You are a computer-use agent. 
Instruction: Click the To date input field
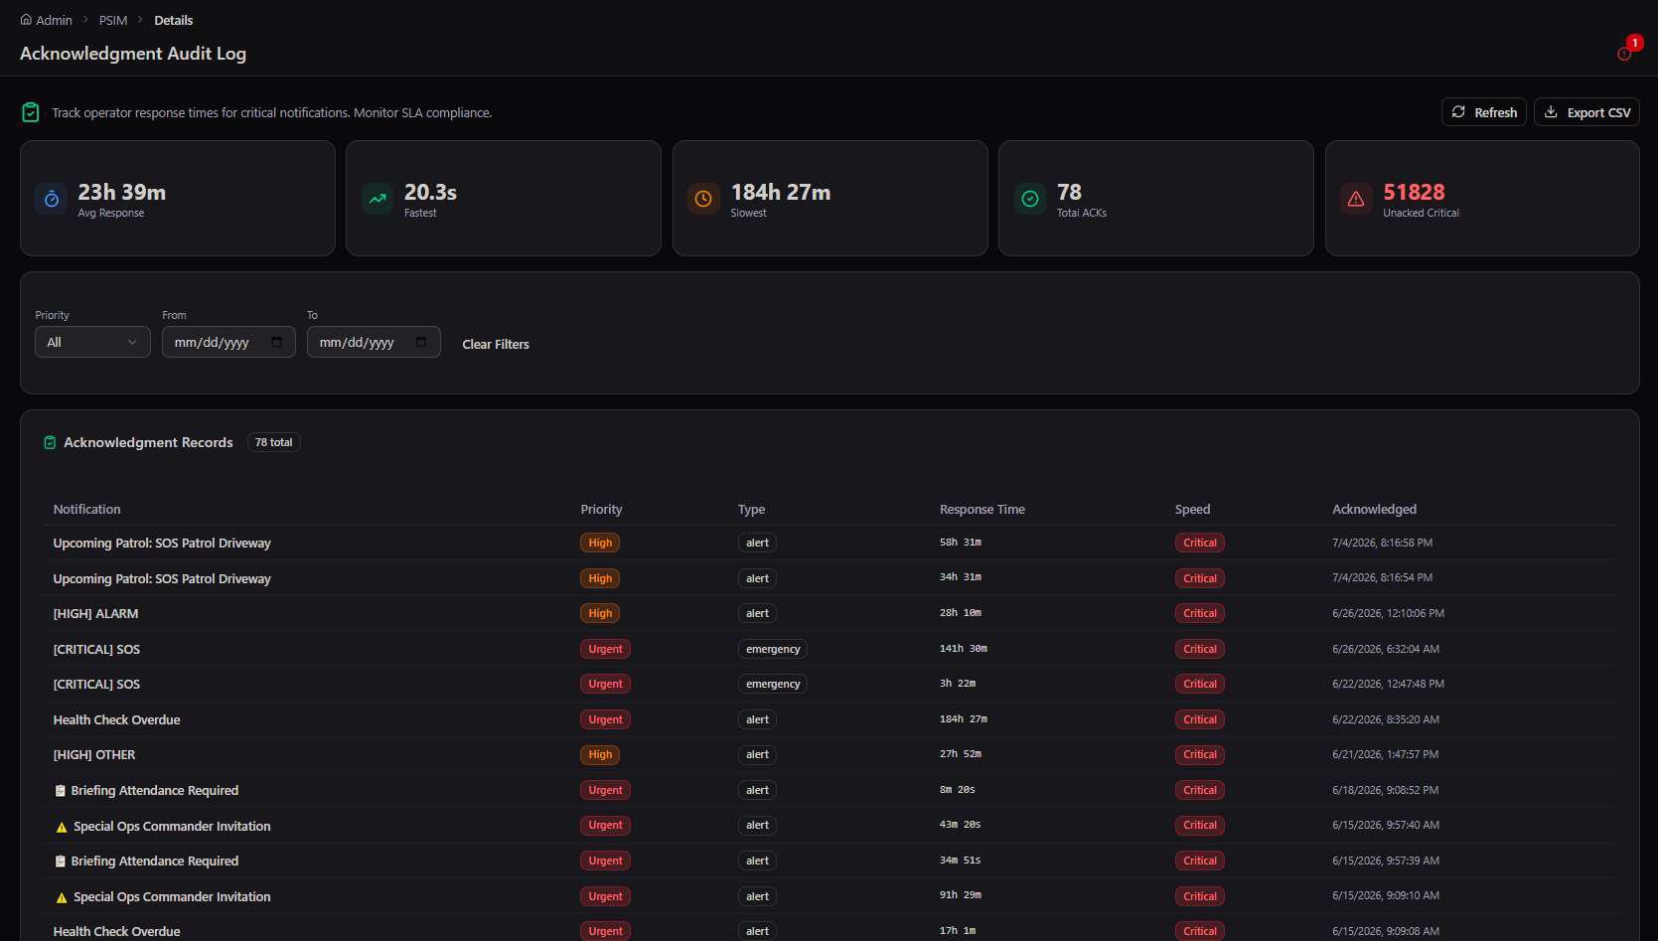(374, 342)
